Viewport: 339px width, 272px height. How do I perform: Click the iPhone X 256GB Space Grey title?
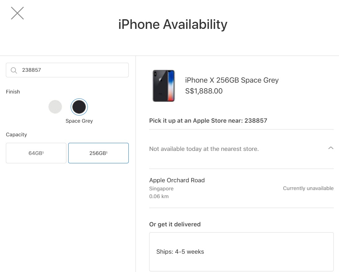click(x=232, y=80)
